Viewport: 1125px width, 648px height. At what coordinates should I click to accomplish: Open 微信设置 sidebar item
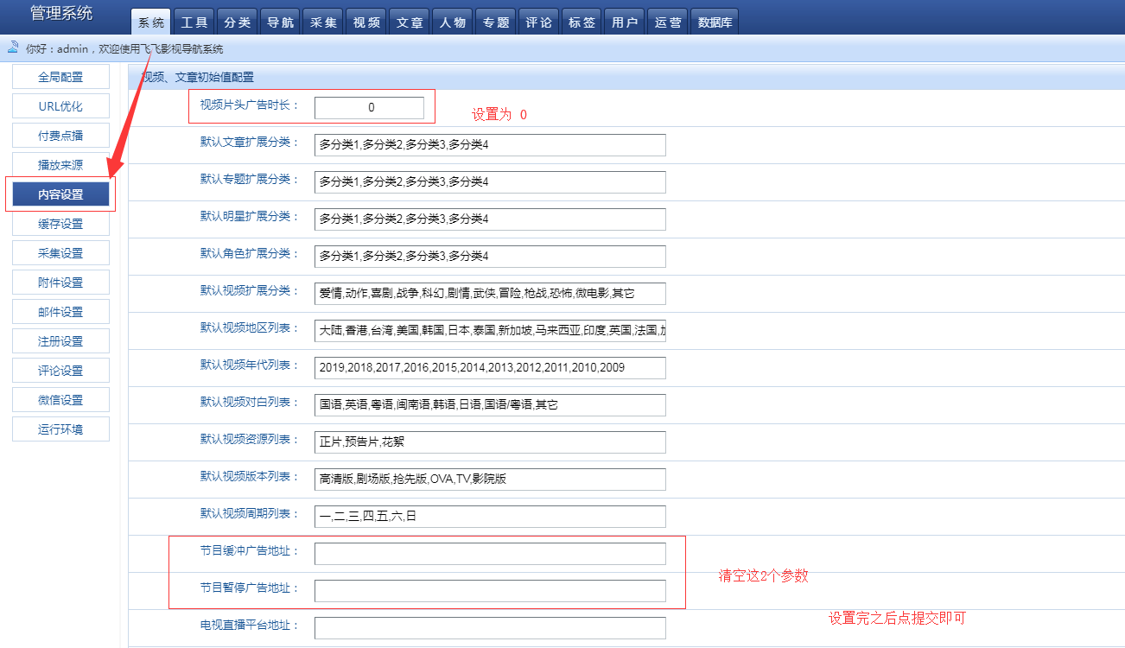pyautogui.click(x=60, y=400)
